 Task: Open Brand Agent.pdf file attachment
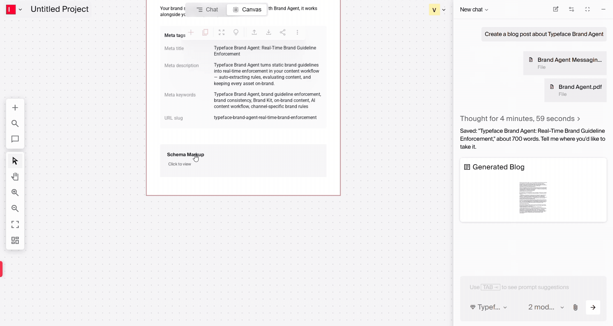(x=575, y=90)
